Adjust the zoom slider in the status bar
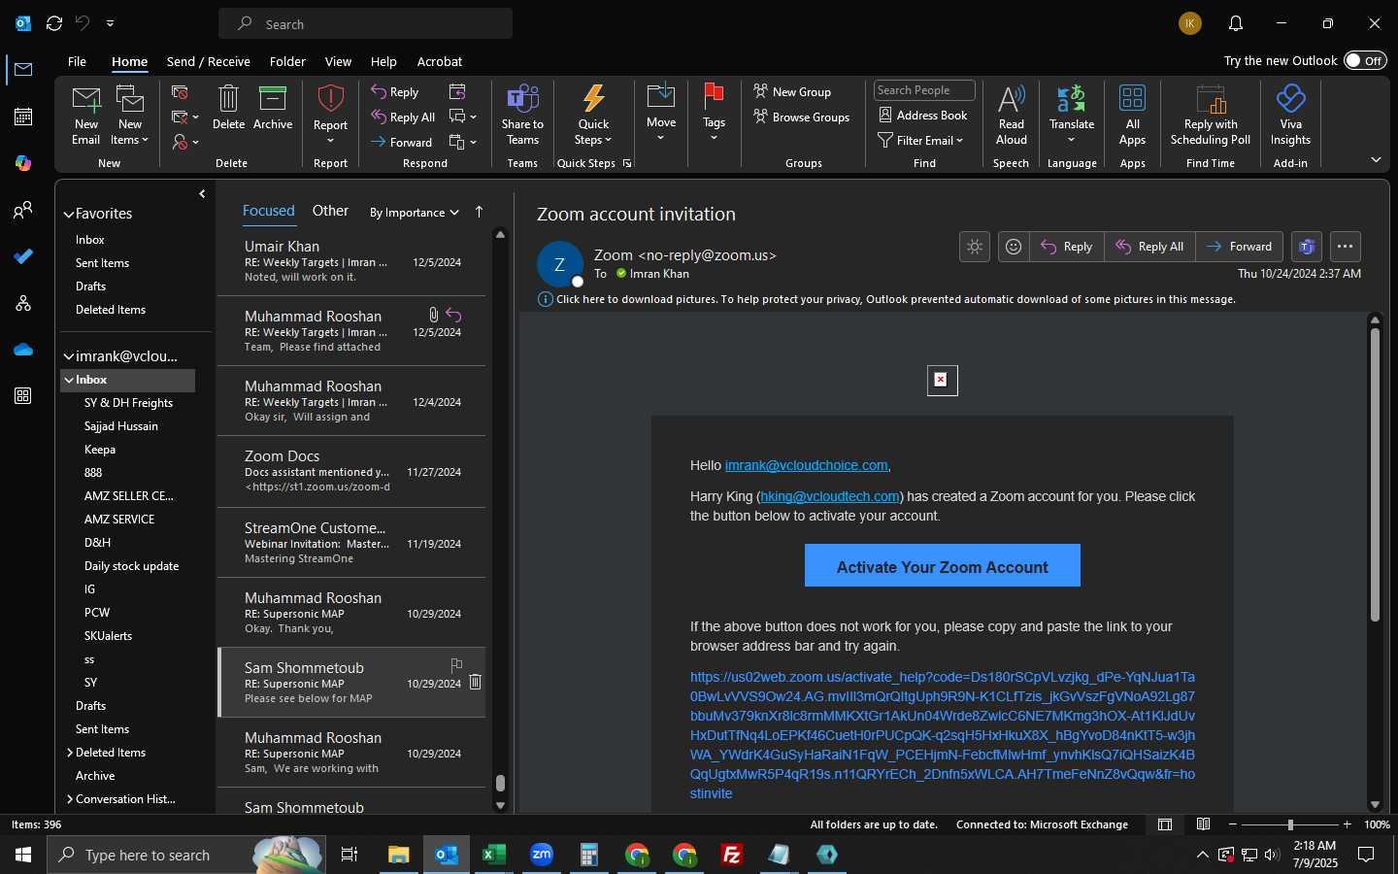 (1290, 824)
